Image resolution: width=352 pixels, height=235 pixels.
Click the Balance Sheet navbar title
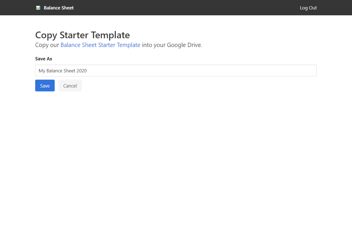pos(59,8)
